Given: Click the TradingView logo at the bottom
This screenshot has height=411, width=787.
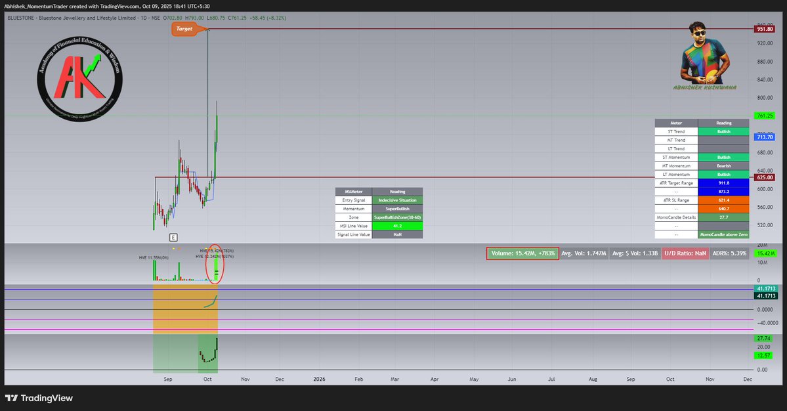Looking at the screenshot, I should coord(39,398).
